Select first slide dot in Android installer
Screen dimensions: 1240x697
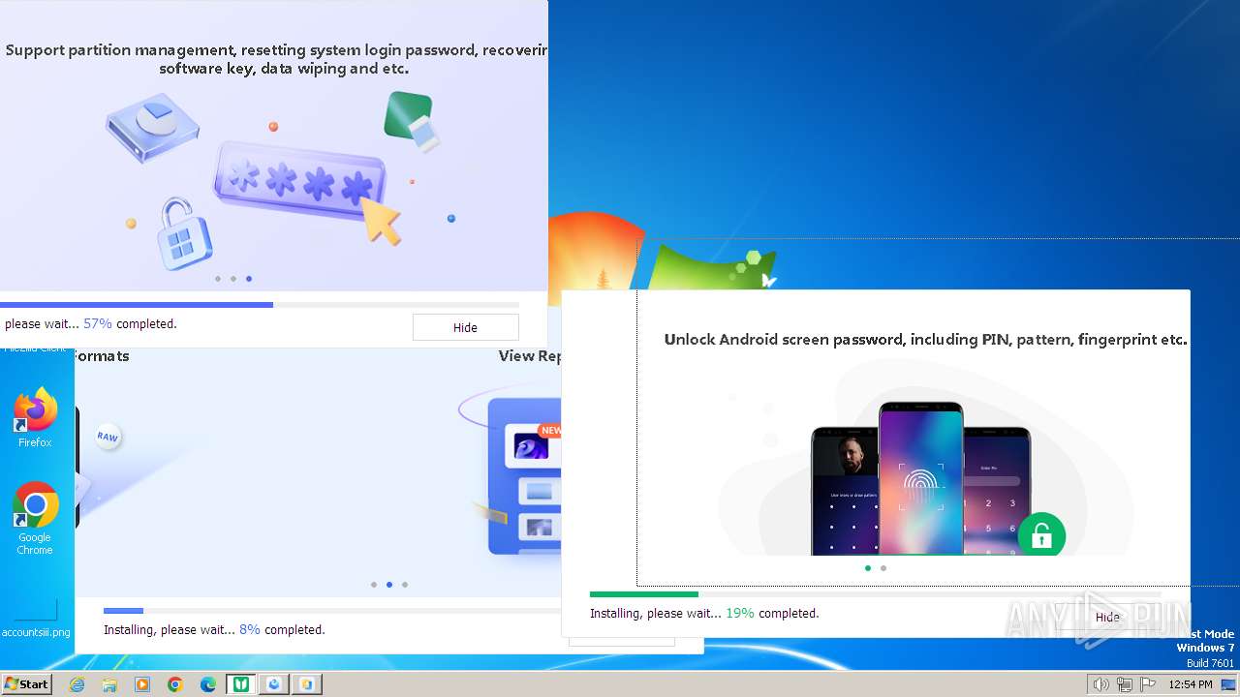[868, 568]
